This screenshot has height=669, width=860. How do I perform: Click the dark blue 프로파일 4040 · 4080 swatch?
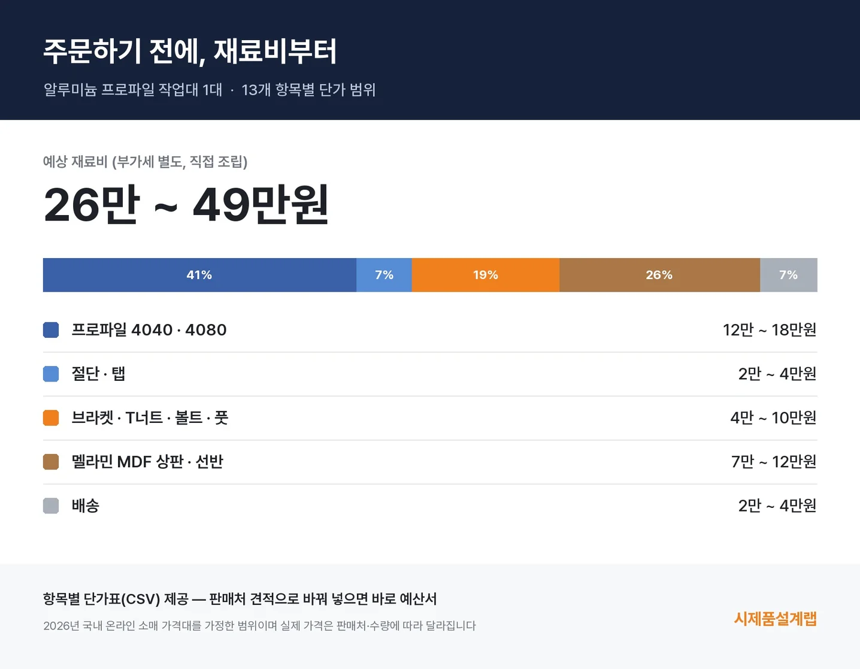point(51,330)
